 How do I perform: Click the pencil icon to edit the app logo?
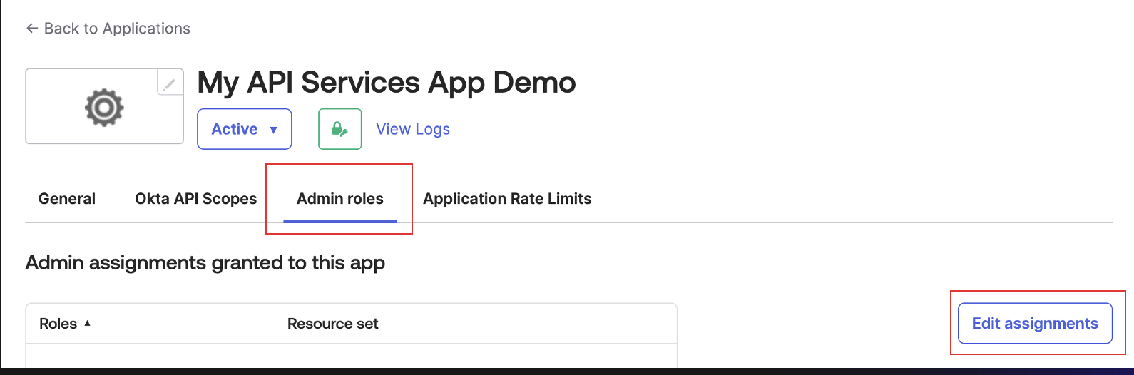click(x=170, y=84)
